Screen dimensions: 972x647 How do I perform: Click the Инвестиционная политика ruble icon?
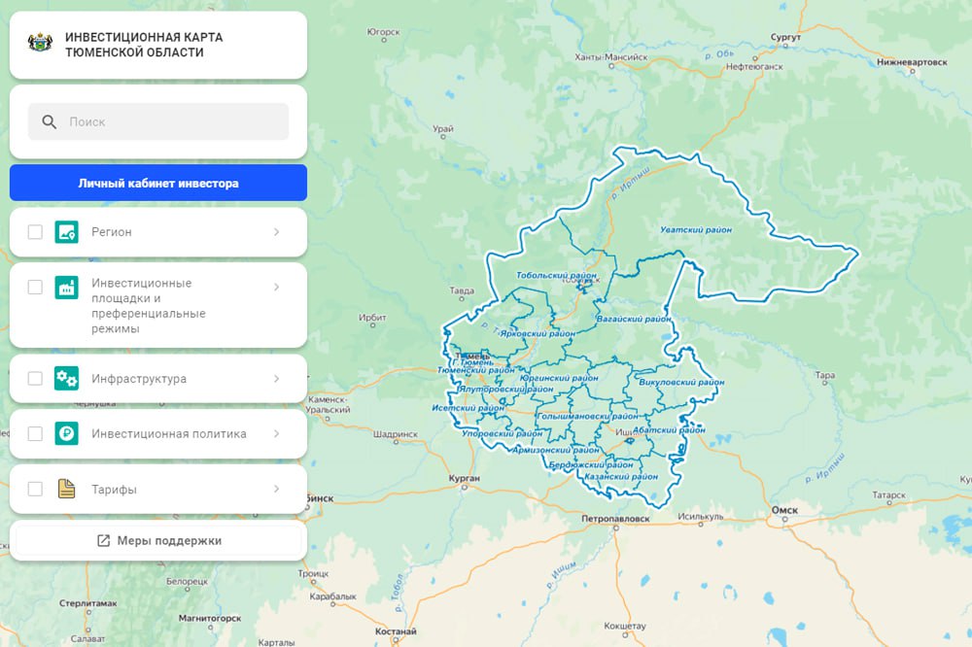[66, 434]
